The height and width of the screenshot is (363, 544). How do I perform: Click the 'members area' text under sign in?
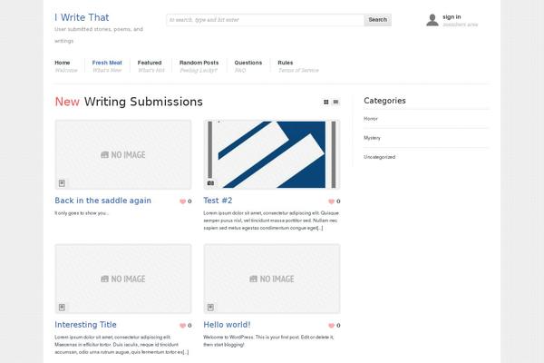click(x=461, y=25)
